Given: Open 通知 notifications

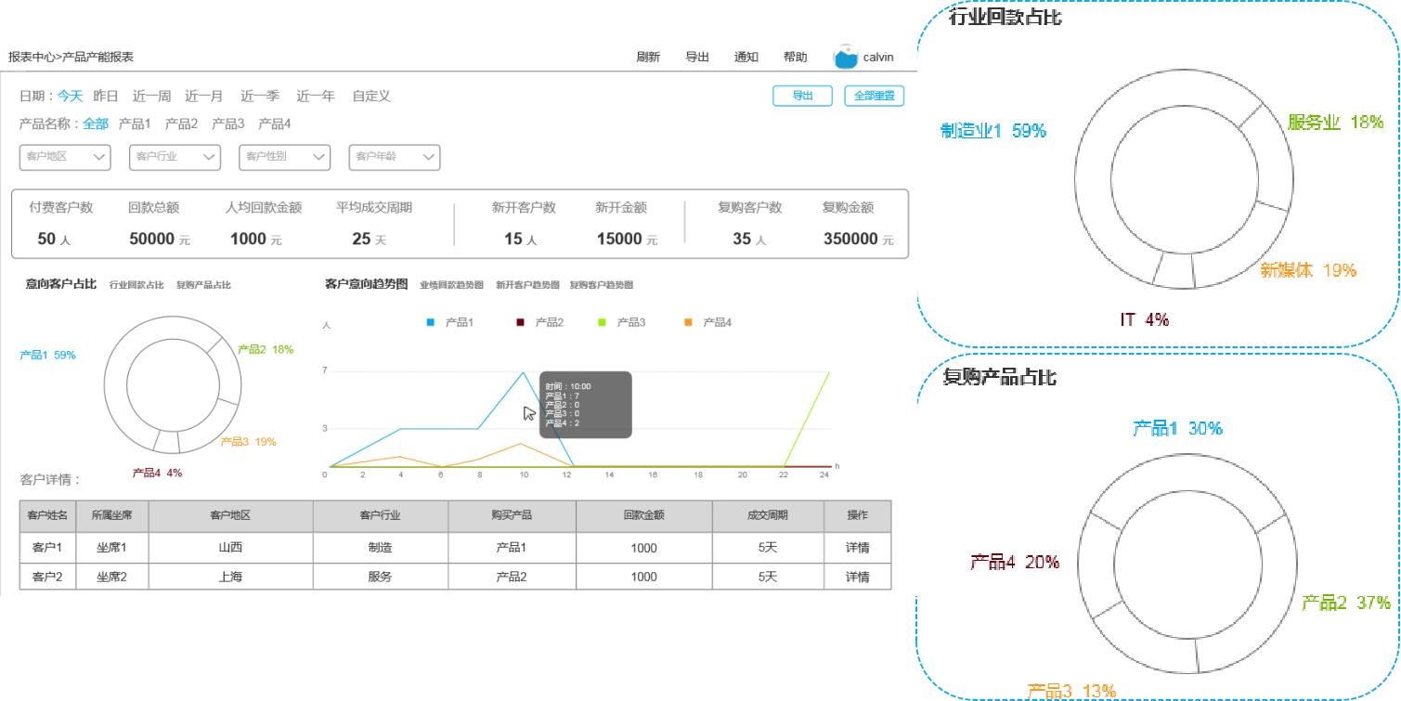Looking at the screenshot, I should point(746,58).
